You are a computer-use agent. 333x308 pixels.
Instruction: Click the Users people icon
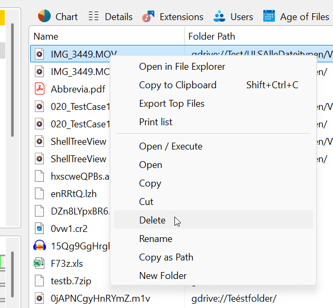219,16
